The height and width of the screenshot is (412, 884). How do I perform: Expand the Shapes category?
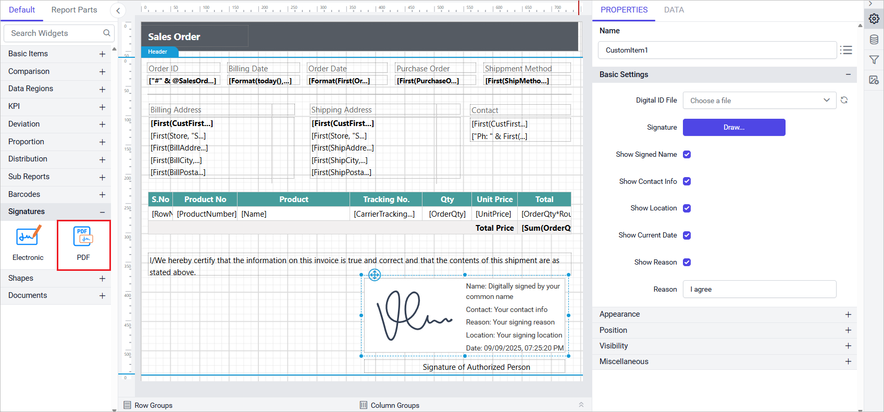pos(103,279)
